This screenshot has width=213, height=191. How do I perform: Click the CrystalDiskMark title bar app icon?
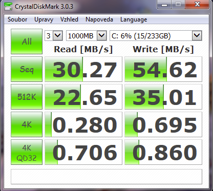click(x=8, y=6)
